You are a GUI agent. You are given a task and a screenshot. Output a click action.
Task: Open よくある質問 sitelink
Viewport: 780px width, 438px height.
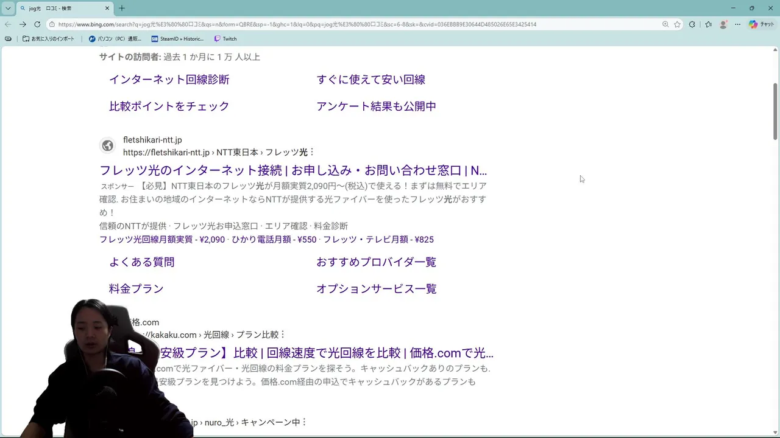coord(142,262)
